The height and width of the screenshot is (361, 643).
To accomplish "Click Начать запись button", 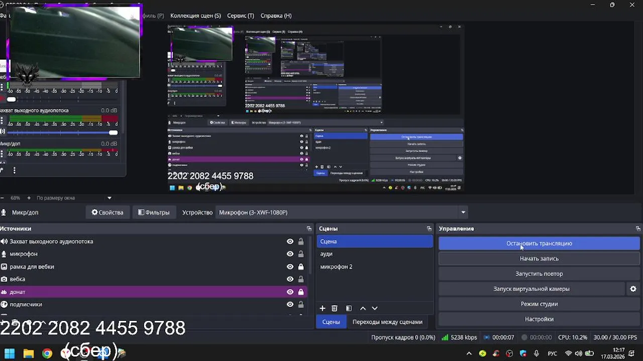I will (x=539, y=259).
